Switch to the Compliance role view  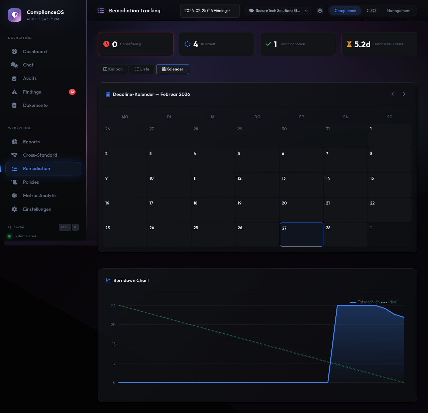[345, 11]
